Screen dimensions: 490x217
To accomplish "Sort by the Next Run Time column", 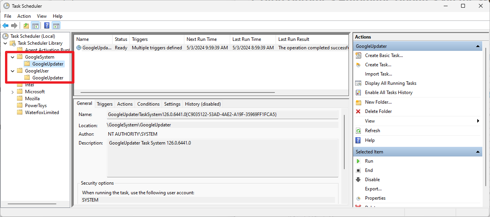I will pos(207,39).
